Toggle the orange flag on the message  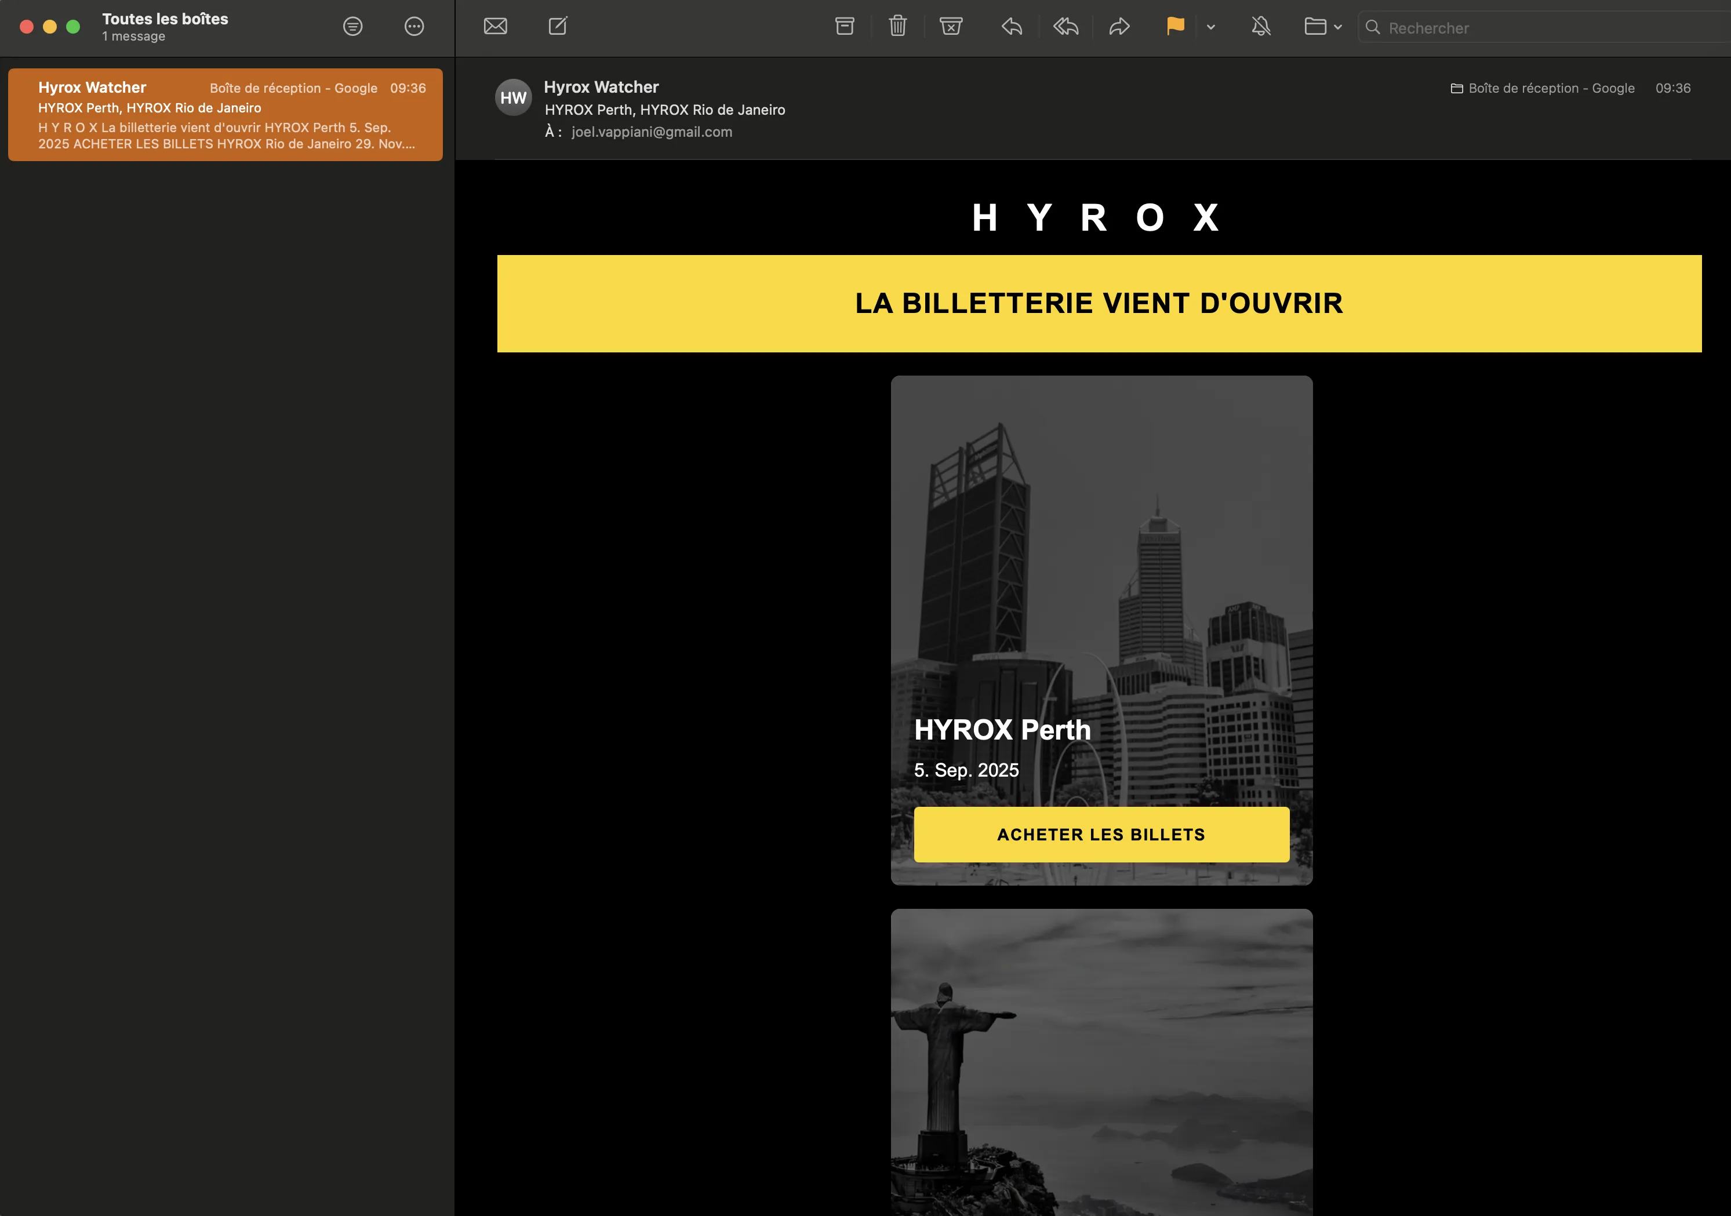click(x=1176, y=27)
